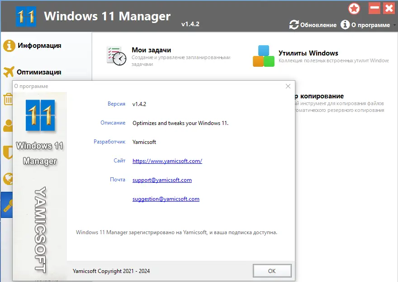Viewport: 398px width, 282px height.
Task: Click the Разработчик label
Action: [109, 142]
